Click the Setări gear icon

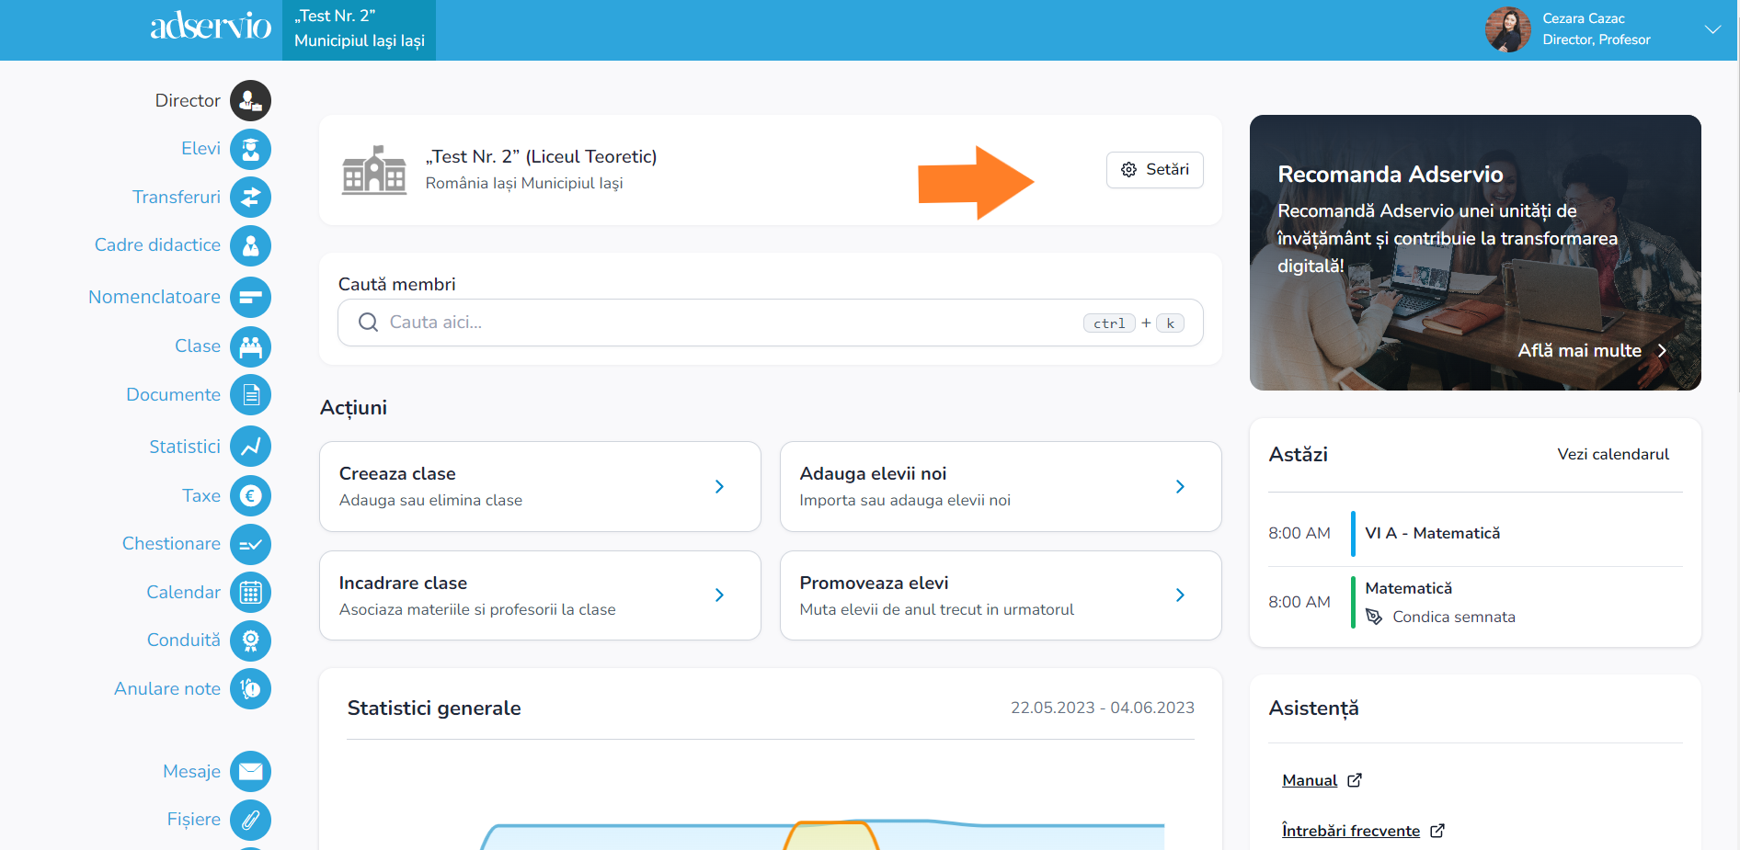[x=1128, y=170]
